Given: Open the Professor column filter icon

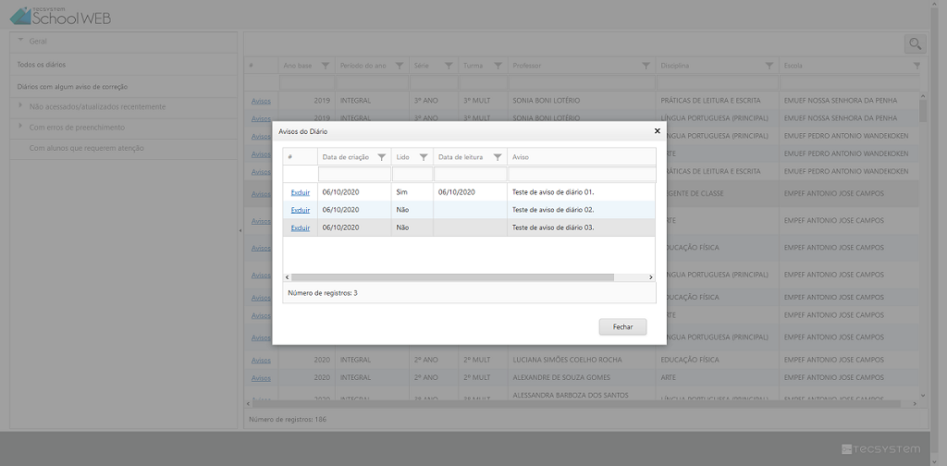Looking at the screenshot, I should pyautogui.click(x=646, y=66).
